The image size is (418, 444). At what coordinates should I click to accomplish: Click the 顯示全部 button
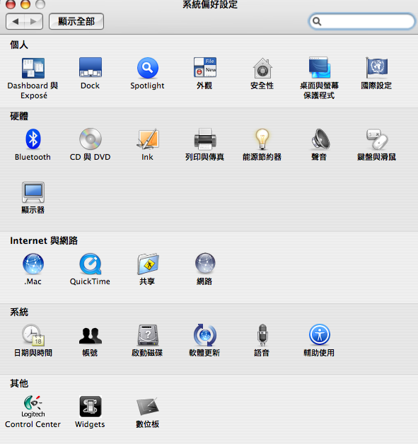pos(76,21)
